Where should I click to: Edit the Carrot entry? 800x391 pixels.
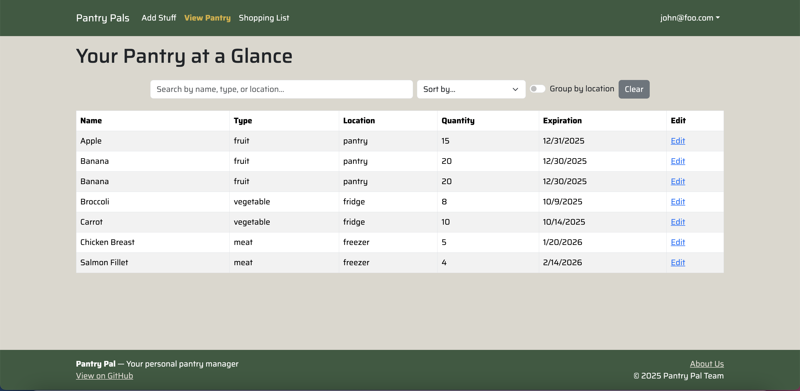click(x=678, y=222)
